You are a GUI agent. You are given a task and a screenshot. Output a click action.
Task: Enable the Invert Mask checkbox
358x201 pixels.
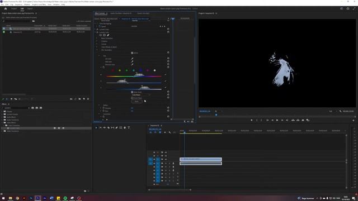pyautogui.click(x=132, y=98)
